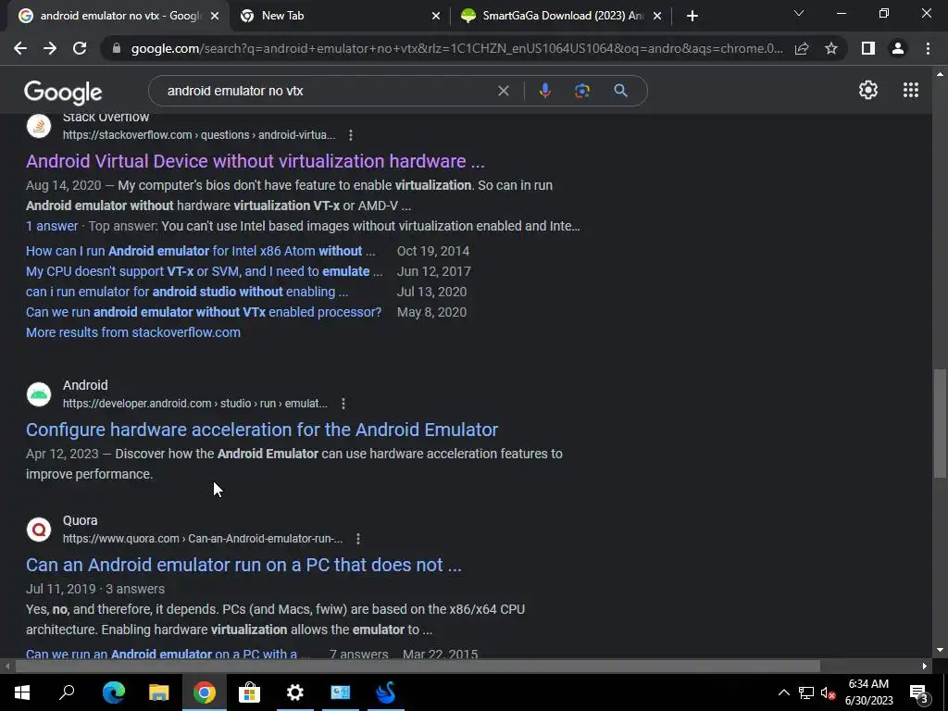View site information lock icon
948x711 pixels.
pos(117,48)
